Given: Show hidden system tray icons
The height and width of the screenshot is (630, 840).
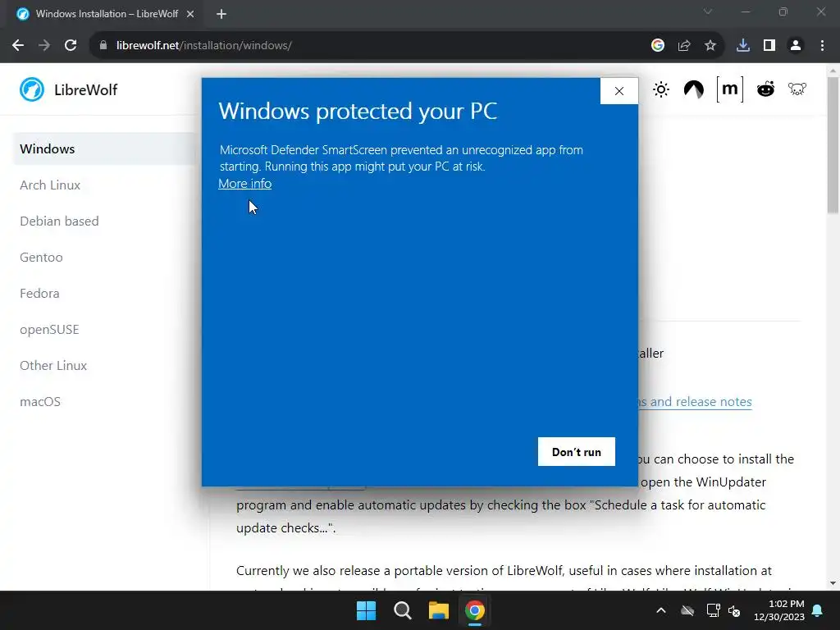Looking at the screenshot, I should pos(661,610).
